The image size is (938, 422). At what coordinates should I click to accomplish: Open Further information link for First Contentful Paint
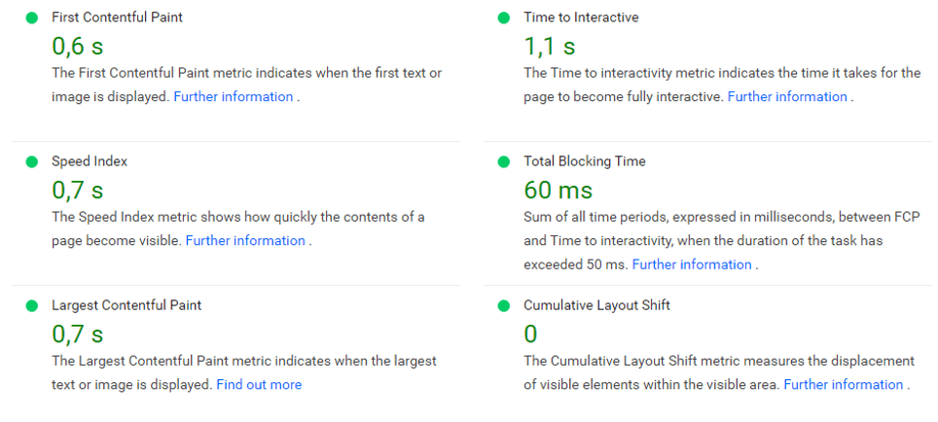[233, 96]
